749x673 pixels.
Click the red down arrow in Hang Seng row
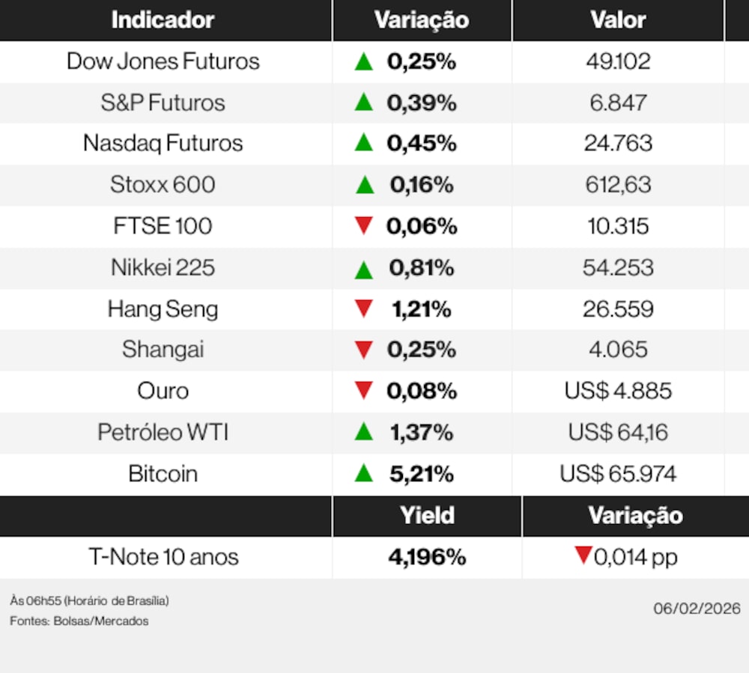click(x=364, y=308)
